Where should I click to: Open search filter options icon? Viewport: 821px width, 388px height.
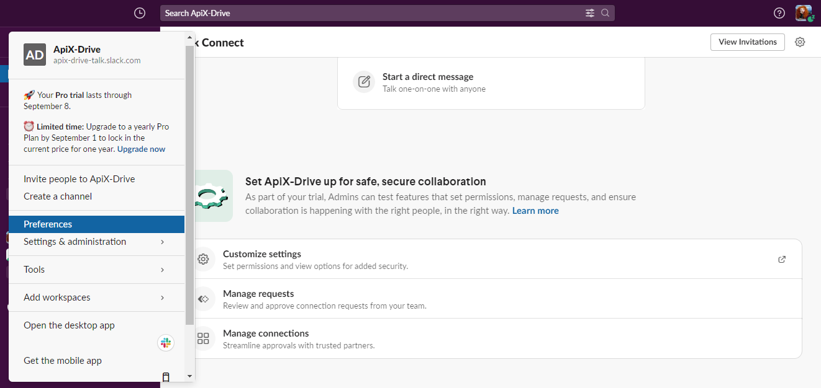tap(590, 13)
